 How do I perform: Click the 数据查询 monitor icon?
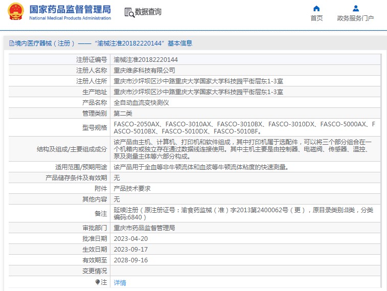pyautogui.click(x=128, y=12)
